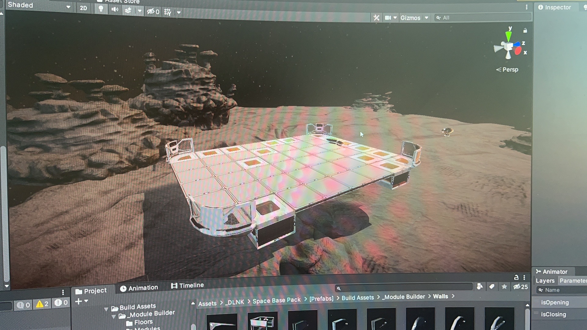Switch to the Inspector tab
This screenshot has width=587, height=330.
point(555,7)
